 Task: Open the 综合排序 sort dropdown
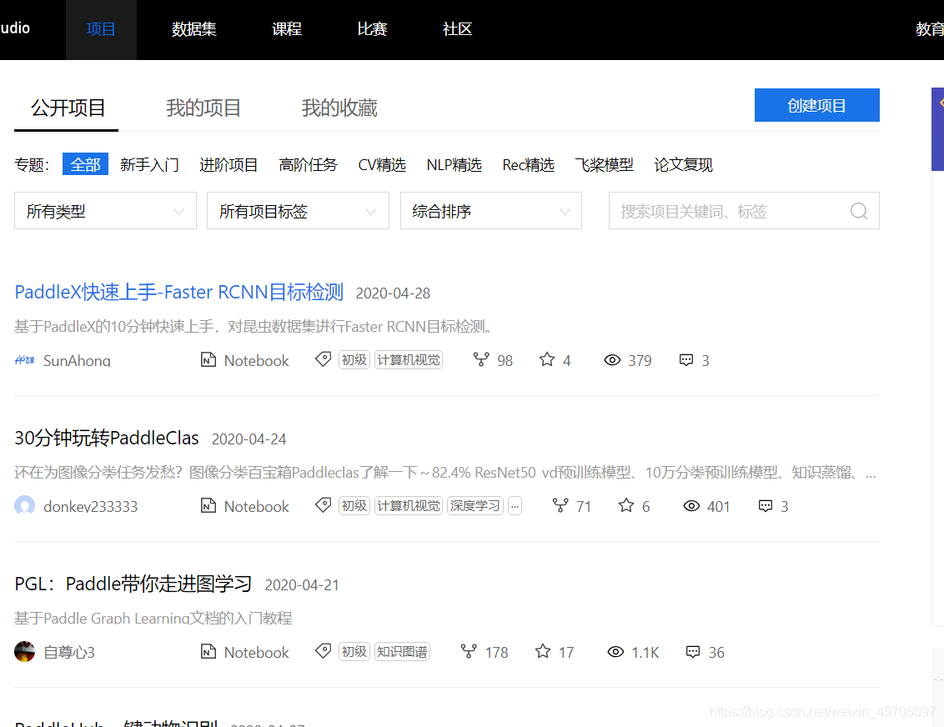(x=490, y=211)
